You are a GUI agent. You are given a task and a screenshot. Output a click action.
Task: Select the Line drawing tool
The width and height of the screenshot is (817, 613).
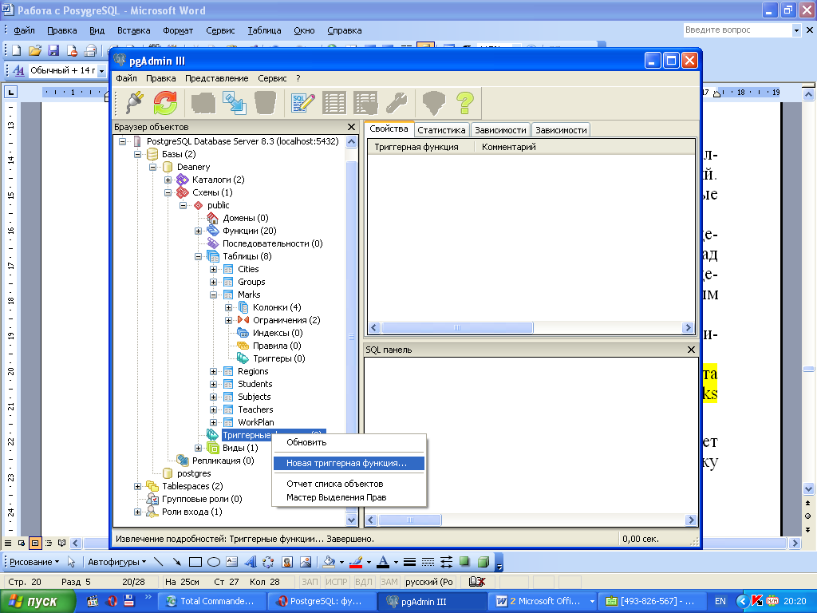click(x=159, y=562)
